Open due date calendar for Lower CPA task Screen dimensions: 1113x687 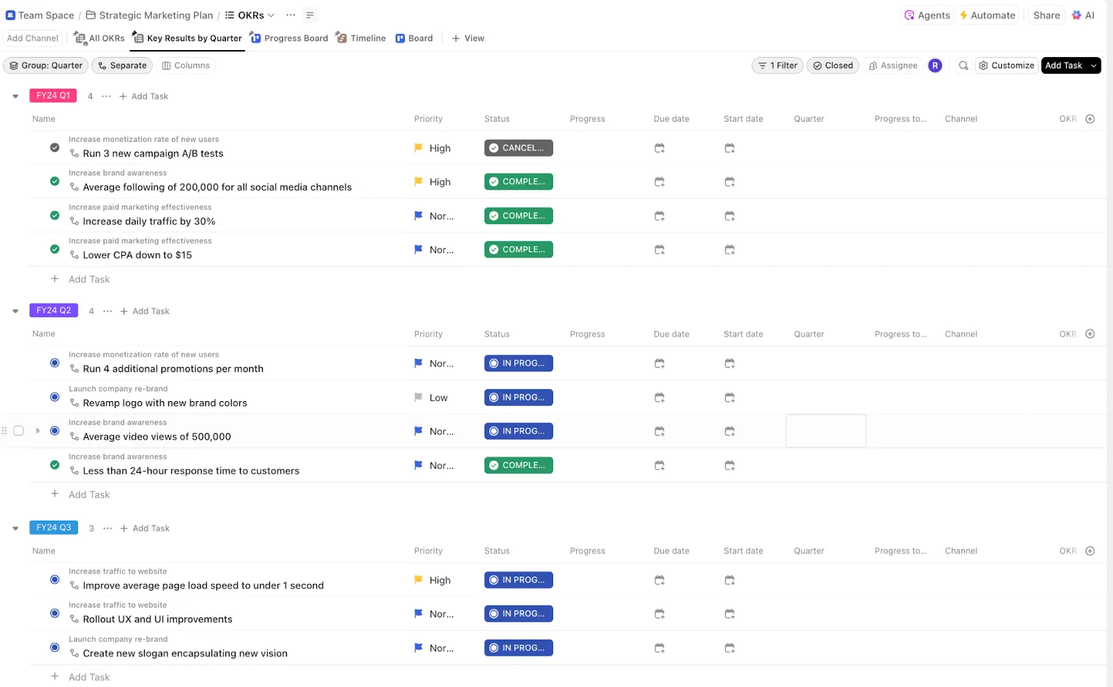point(659,250)
